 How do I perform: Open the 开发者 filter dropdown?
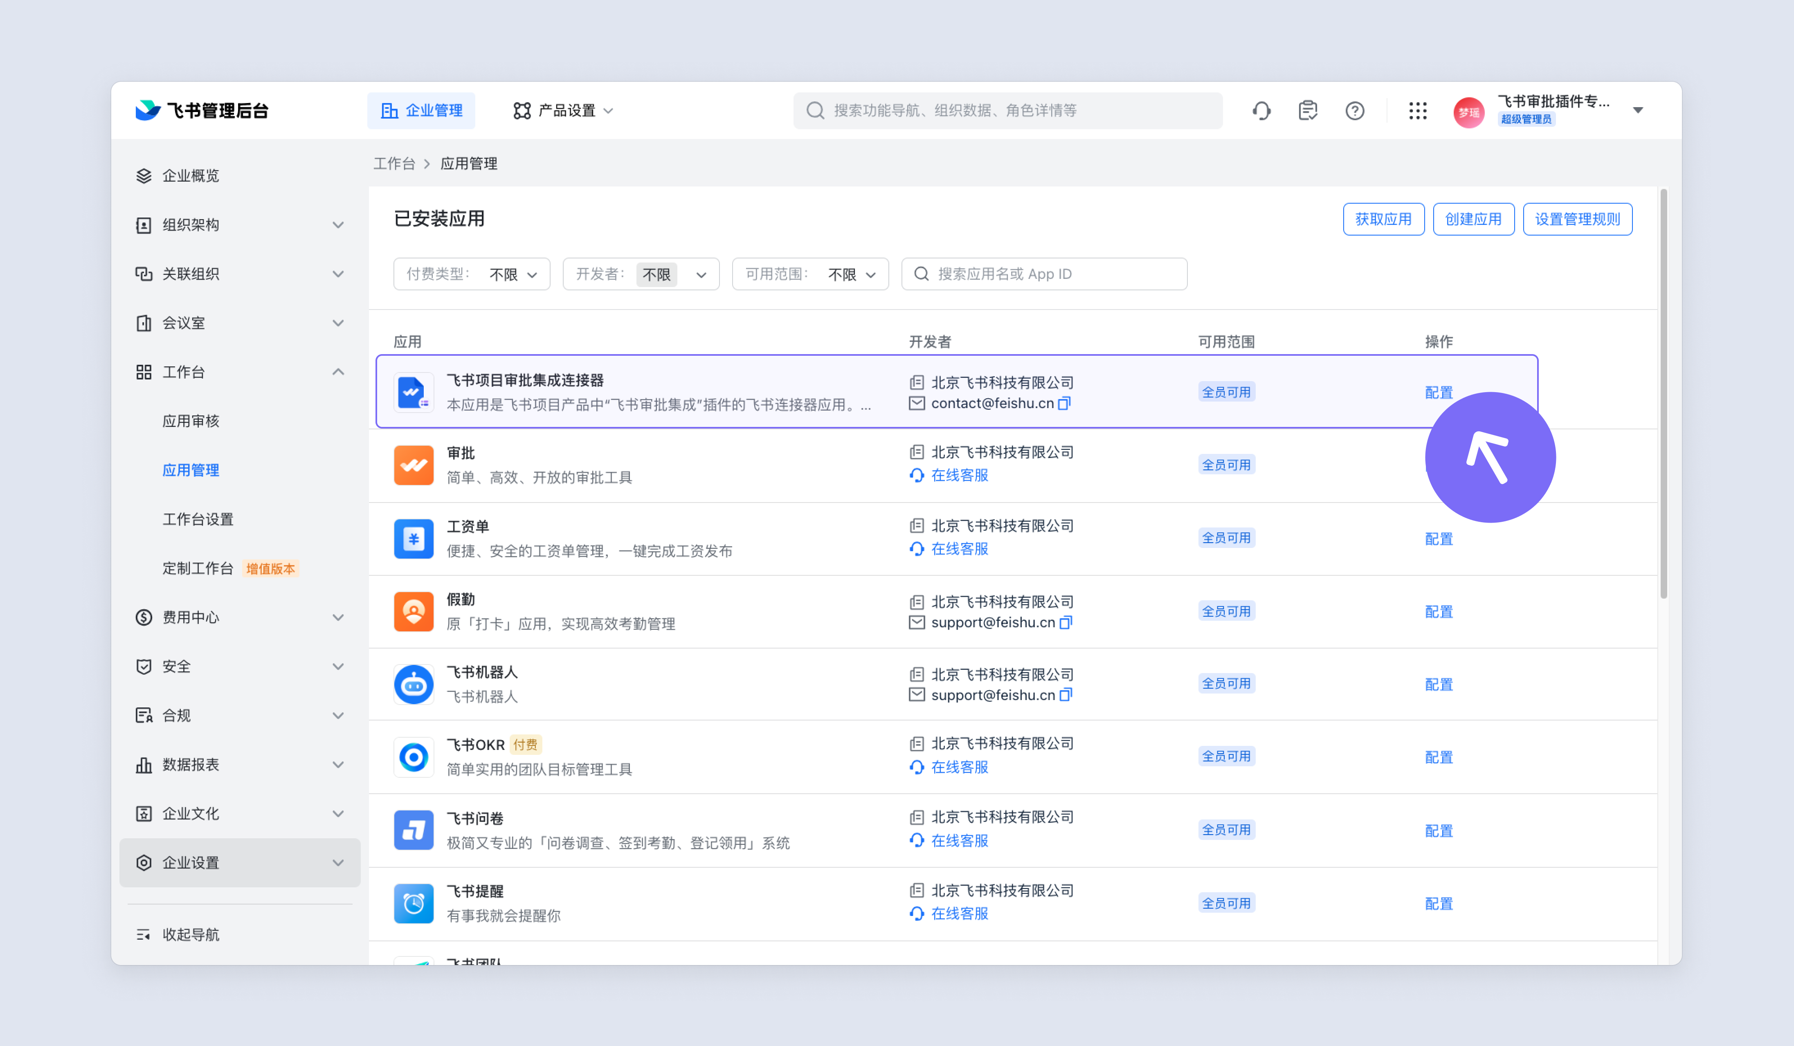(641, 274)
